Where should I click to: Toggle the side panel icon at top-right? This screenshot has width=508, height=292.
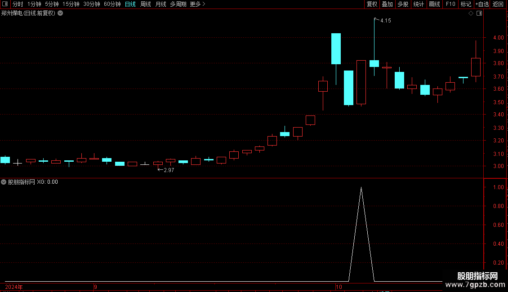pos(479,13)
